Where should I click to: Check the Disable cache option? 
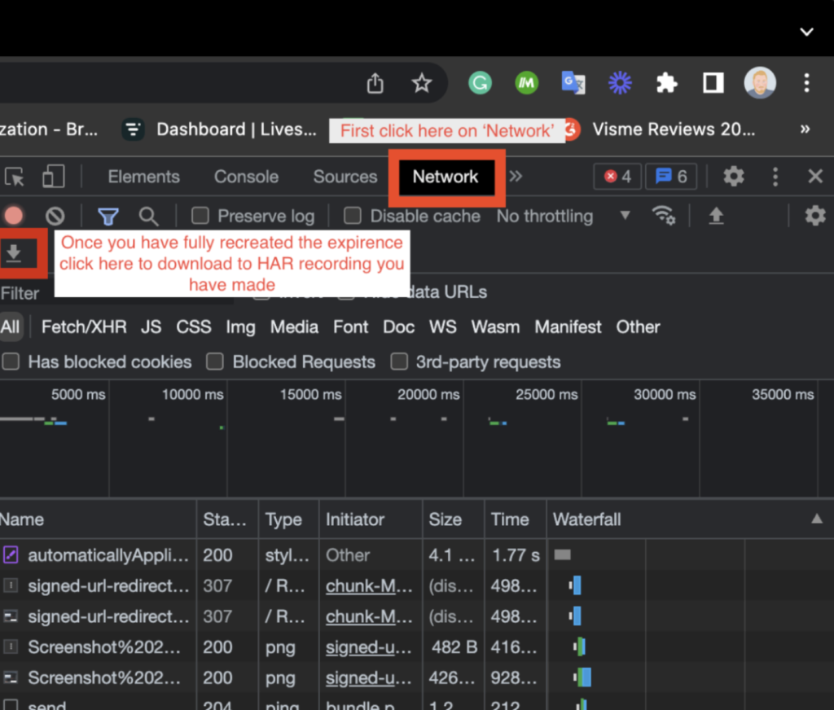(x=352, y=216)
